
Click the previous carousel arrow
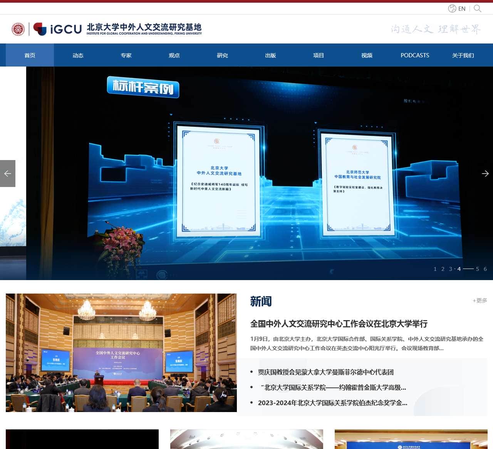(7, 174)
